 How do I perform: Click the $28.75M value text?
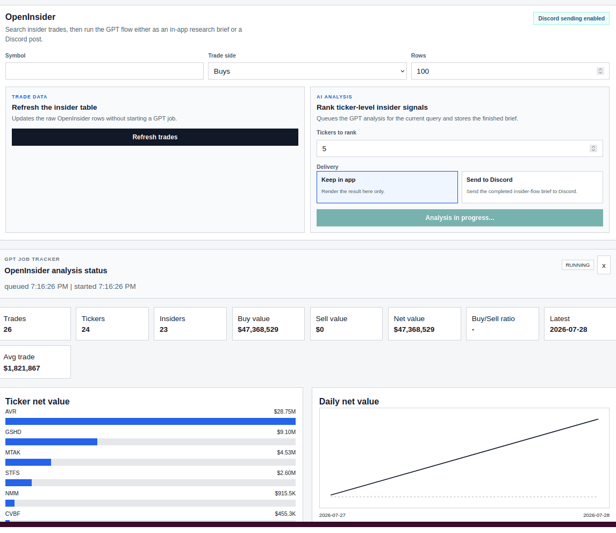pos(285,411)
